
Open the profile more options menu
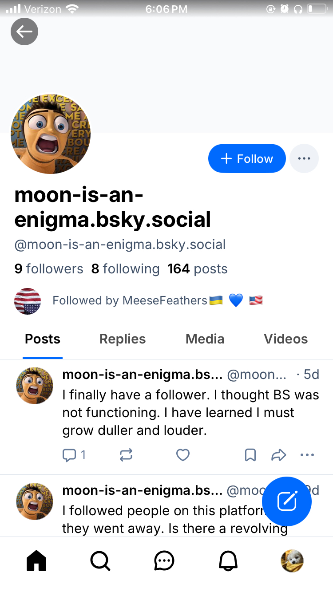click(304, 158)
